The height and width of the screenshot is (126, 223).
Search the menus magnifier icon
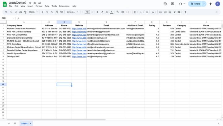[x=6, y=12]
